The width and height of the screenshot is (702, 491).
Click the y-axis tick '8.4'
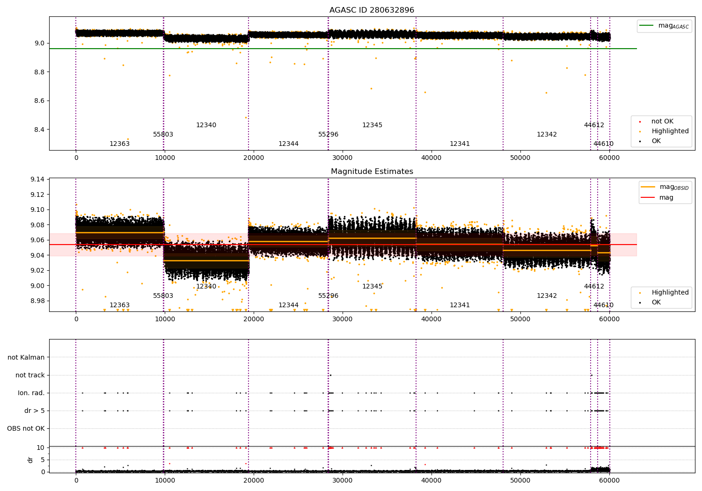point(39,130)
